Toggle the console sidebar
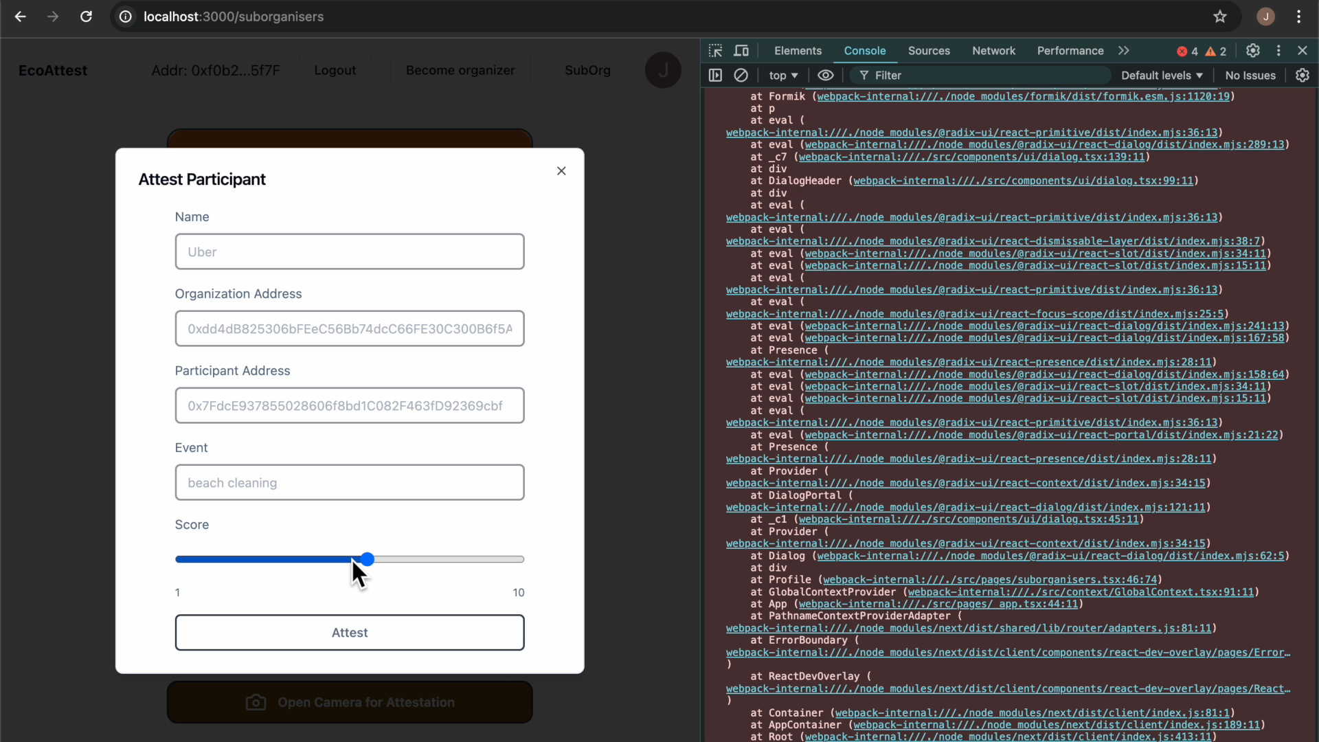The height and width of the screenshot is (742, 1319). [x=715, y=76]
